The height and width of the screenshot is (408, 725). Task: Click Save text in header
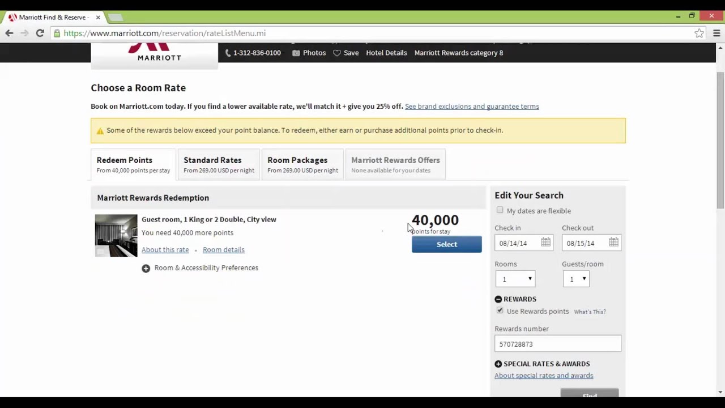tap(351, 53)
